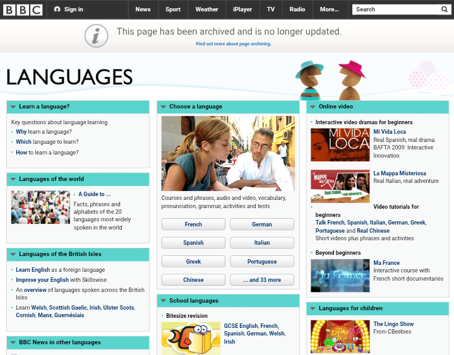The height and width of the screenshot is (355, 454).
Task: Open the Sign in link text
Action: (x=73, y=9)
